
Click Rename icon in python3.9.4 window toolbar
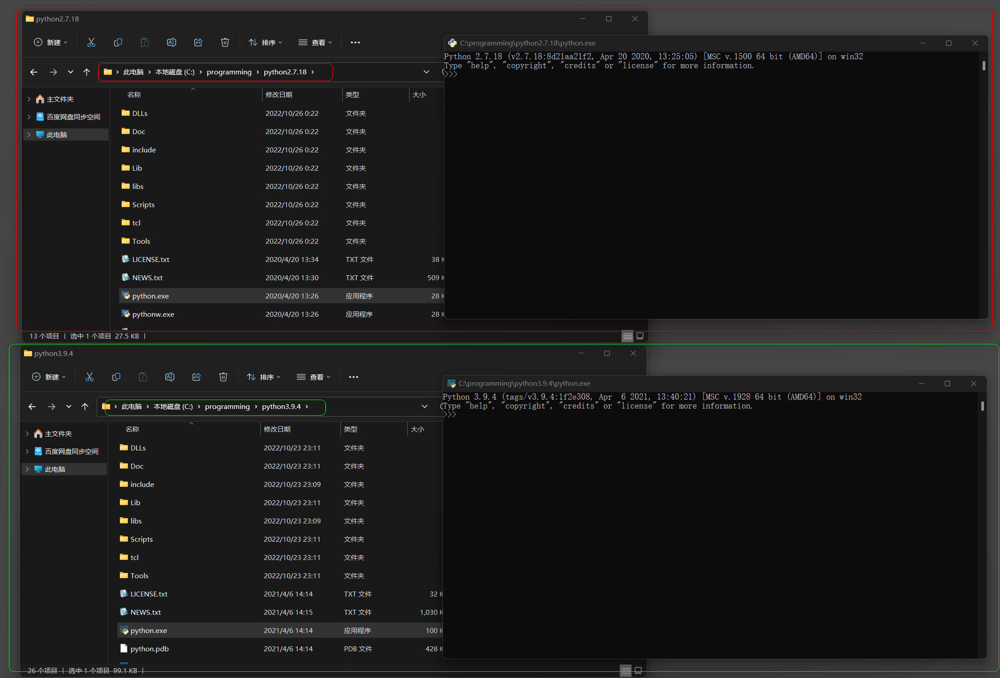(170, 377)
